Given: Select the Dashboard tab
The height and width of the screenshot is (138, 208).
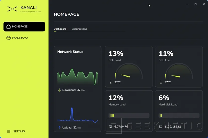Looking at the screenshot, I should tap(60, 29).
